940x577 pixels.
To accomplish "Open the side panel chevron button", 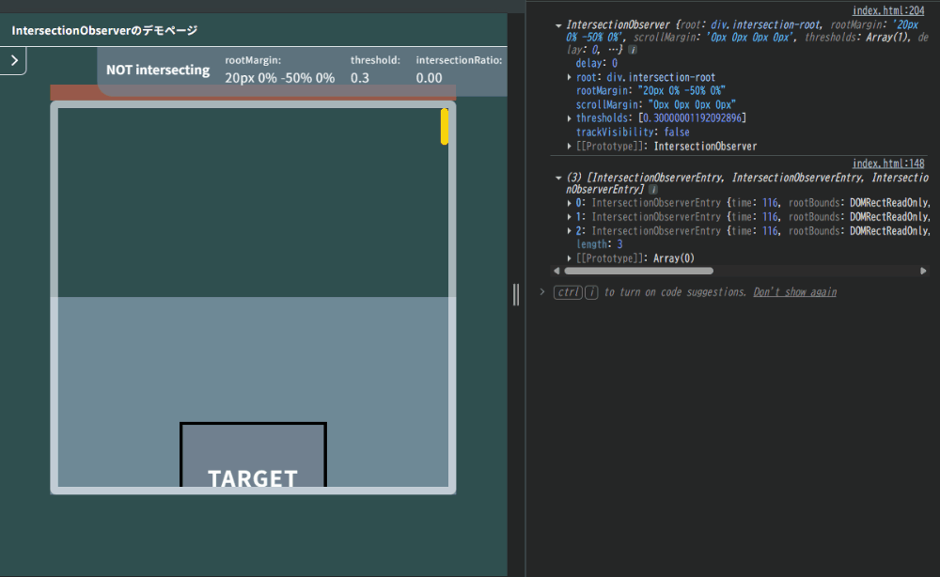I will 13,60.
